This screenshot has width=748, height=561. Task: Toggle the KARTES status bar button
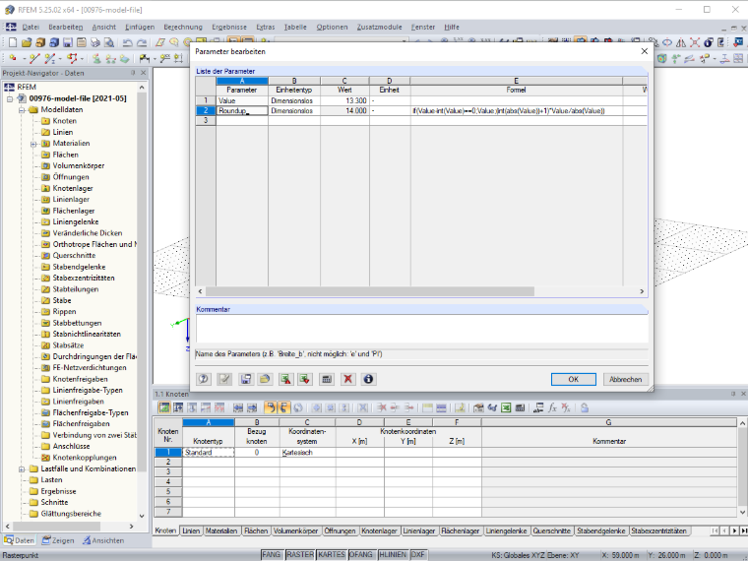pos(332,555)
